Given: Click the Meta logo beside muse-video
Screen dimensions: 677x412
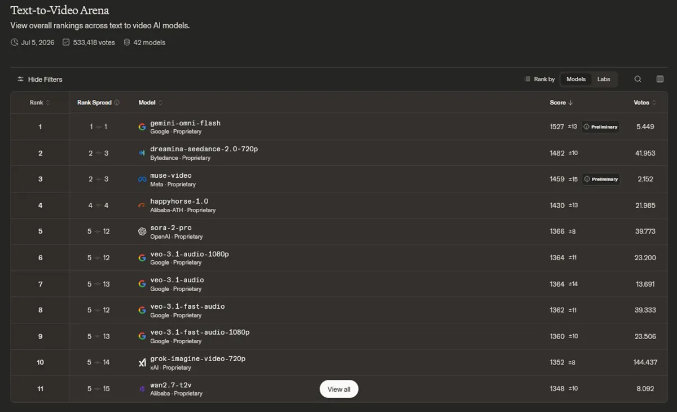Looking at the screenshot, I should [142, 179].
